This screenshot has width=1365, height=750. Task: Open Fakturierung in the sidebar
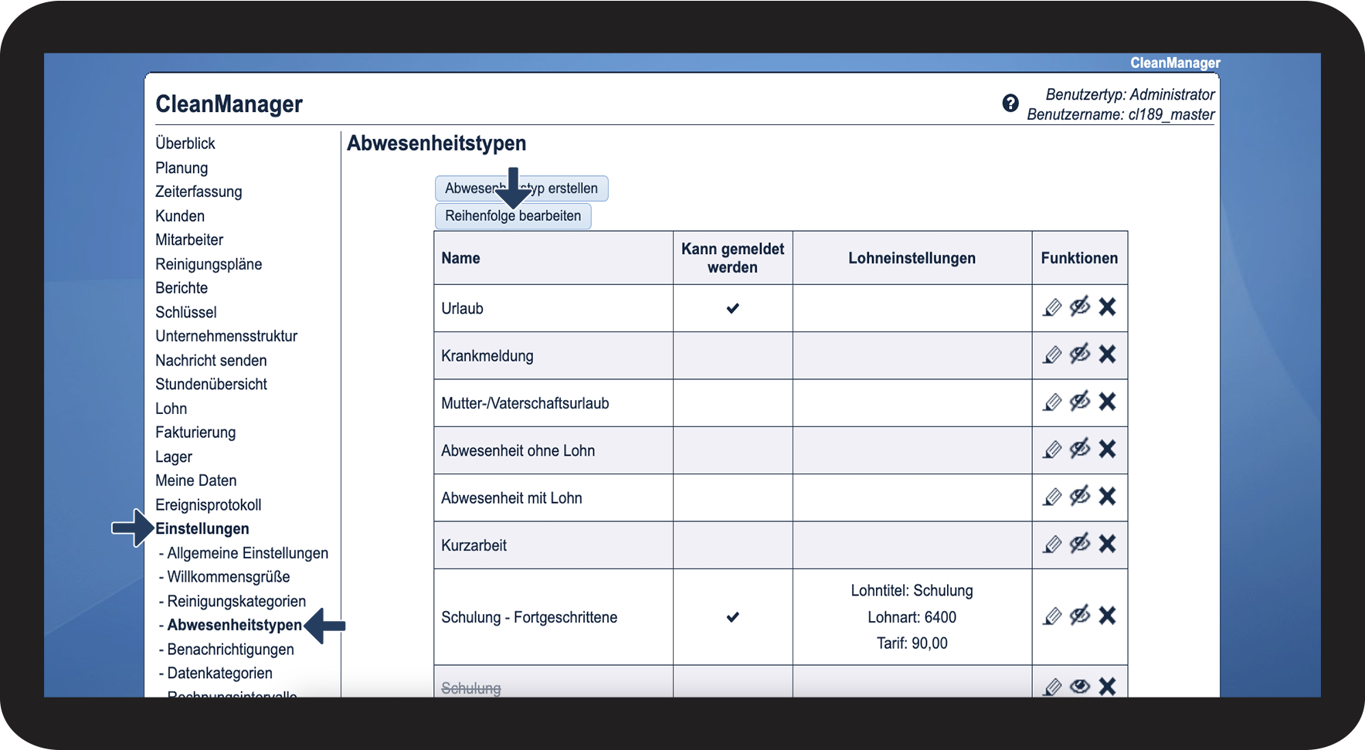[x=195, y=433]
